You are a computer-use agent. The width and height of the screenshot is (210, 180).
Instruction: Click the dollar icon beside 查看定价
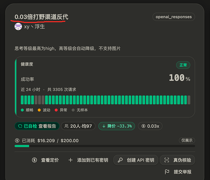(34, 160)
